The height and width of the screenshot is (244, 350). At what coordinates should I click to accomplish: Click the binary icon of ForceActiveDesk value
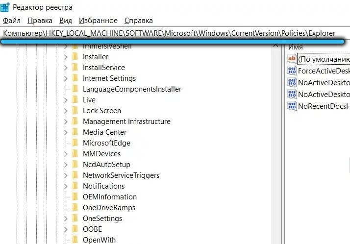click(x=292, y=71)
